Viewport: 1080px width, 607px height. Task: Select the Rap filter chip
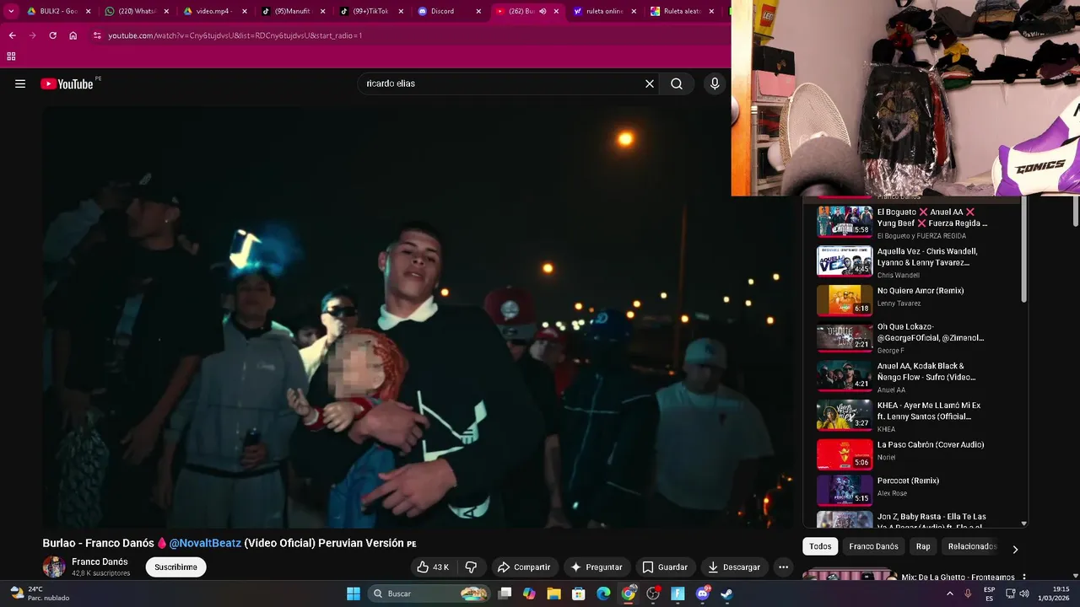tap(923, 546)
